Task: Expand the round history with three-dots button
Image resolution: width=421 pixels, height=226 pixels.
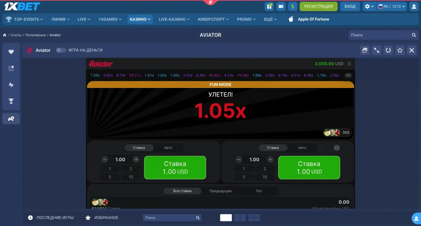Action: (348, 76)
